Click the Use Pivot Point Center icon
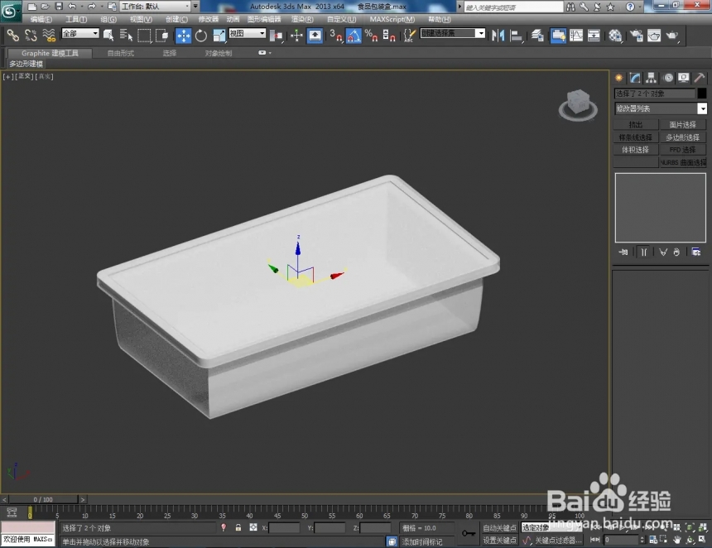 (x=276, y=36)
